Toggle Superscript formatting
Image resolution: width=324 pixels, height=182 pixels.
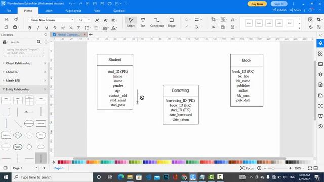point(63,28)
